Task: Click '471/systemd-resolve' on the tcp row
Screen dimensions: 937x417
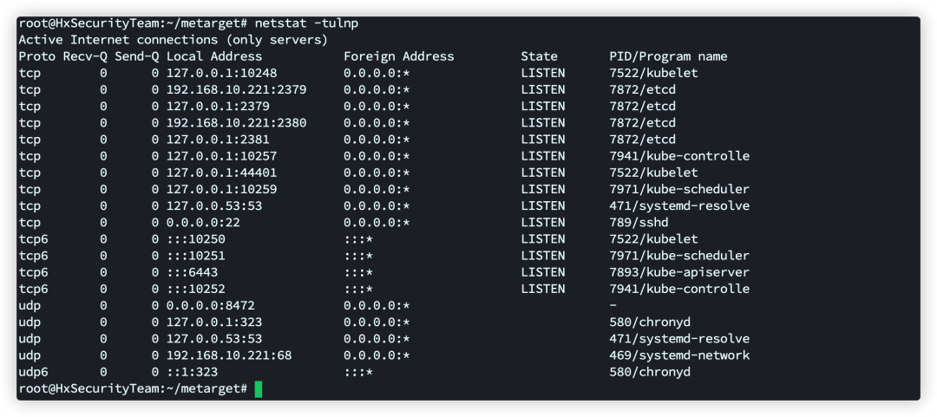Action: (679, 206)
